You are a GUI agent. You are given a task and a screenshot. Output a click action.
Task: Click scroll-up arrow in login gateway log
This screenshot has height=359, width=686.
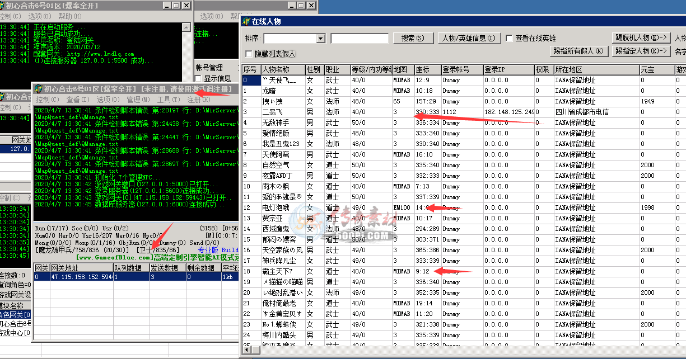186,27
